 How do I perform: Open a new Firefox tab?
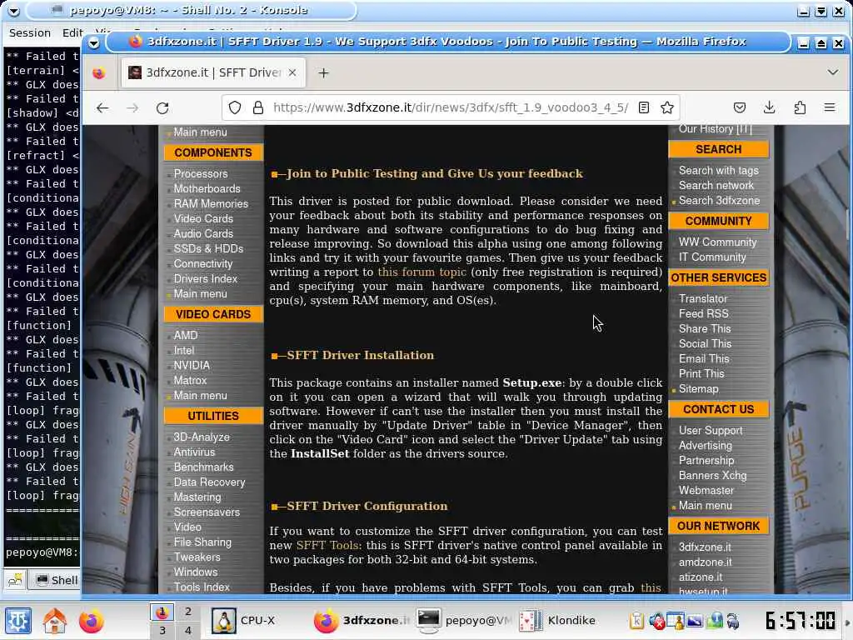[324, 73]
